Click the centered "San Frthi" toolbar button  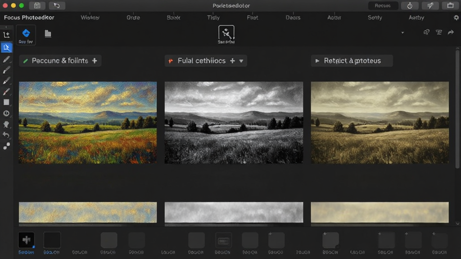pos(226,34)
